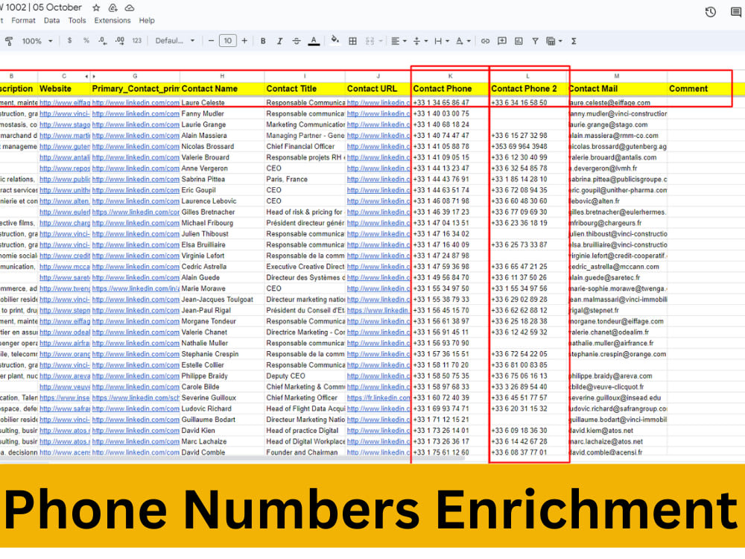Open text wrapping dropdown
Image resolution: width=745 pixels, height=559 pixels.
[441, 41]
